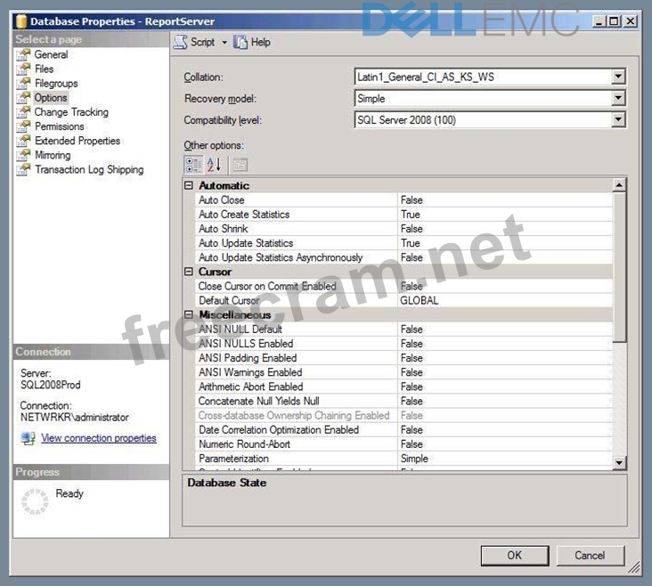
Task: Click the database icon in title bar
Action: 20,21
